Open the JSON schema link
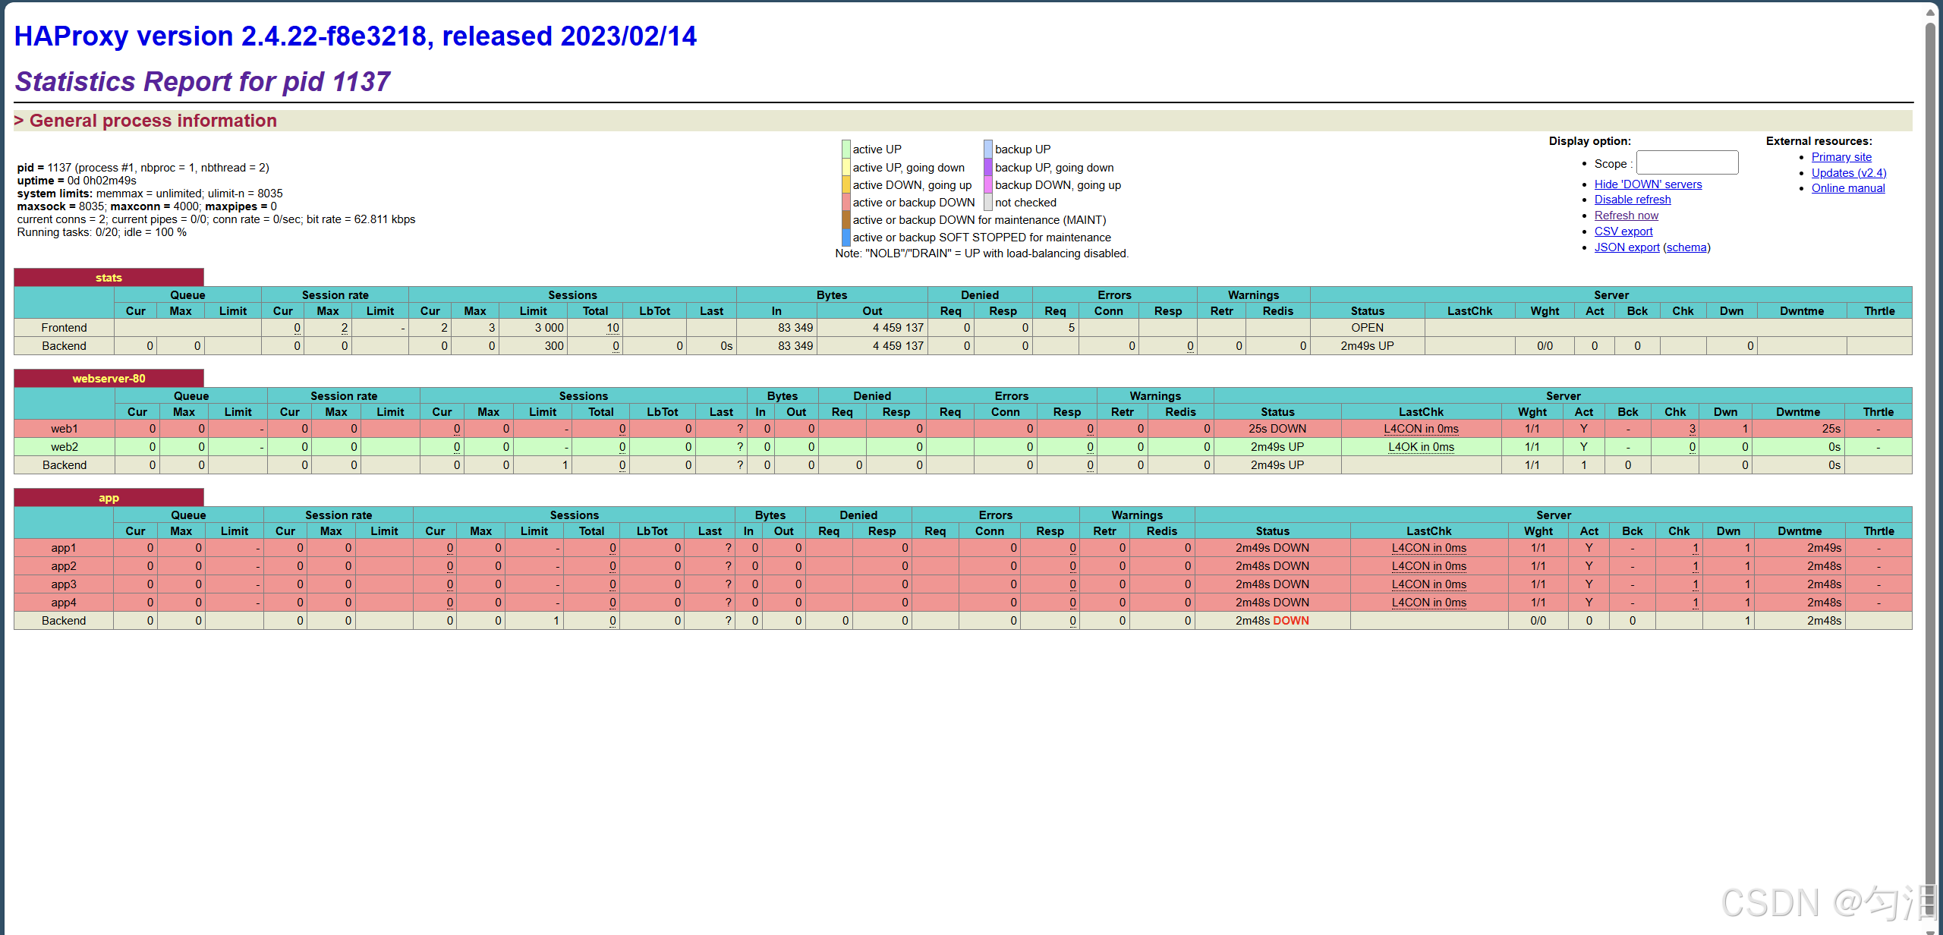Image resolution: width=1943 pixels, height=935 pixels. [1686, 247]
